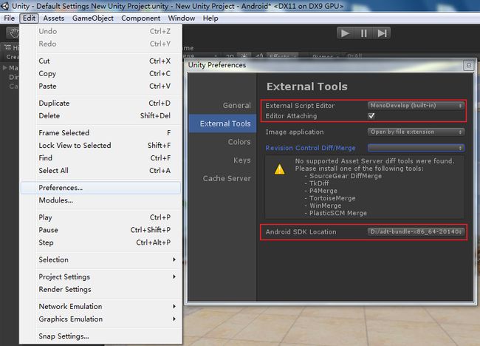480x346 pixels.
Task: Choose Step in the Edit menu
Action: point(100,242)
